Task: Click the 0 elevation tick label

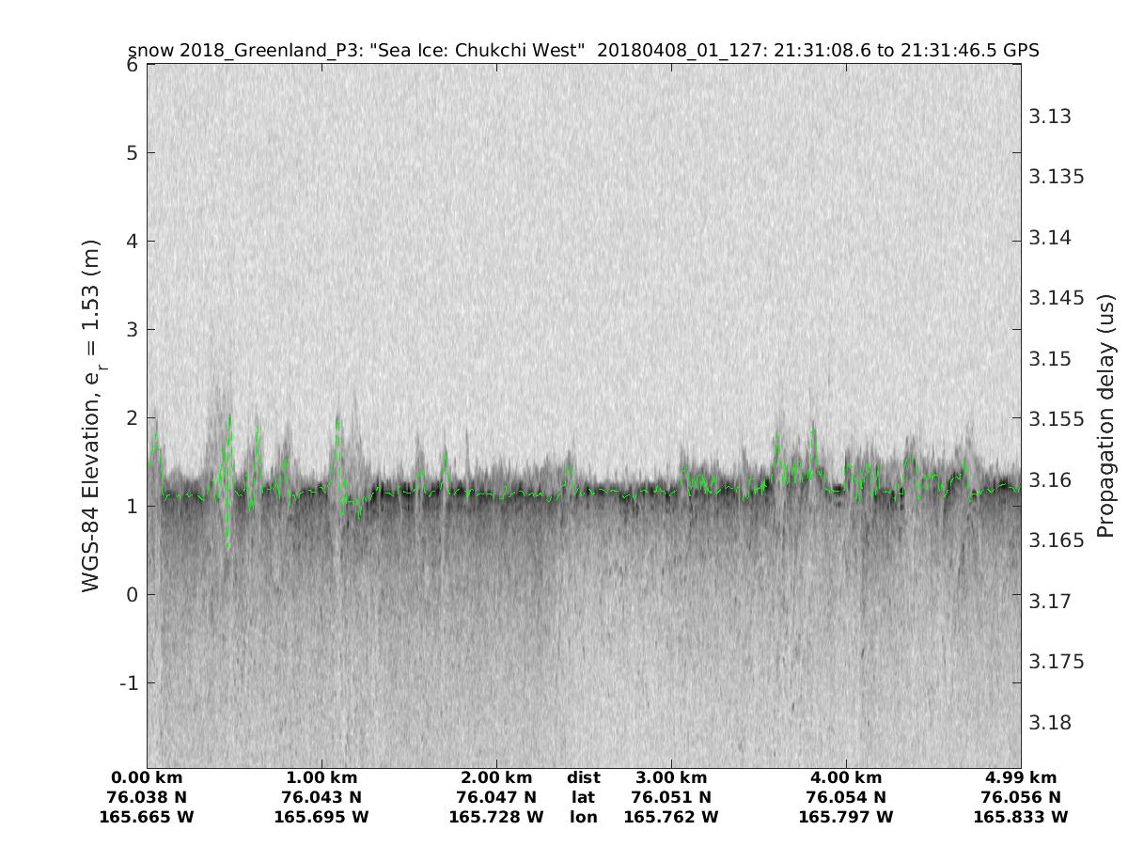Action: [133, 594]
